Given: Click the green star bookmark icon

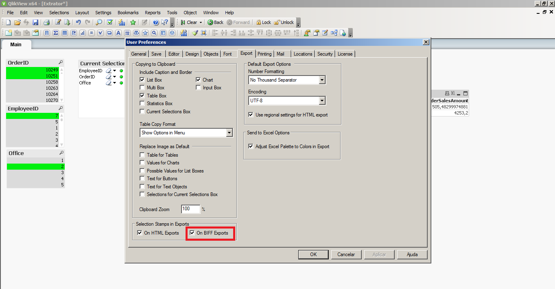Looking at the screenshot, I should [x=133, y=22].
